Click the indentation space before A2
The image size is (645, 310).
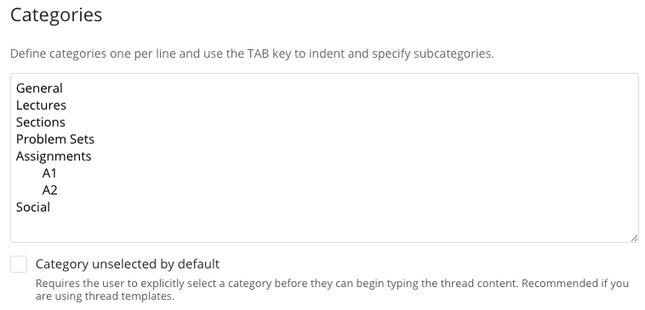[29, 190]
